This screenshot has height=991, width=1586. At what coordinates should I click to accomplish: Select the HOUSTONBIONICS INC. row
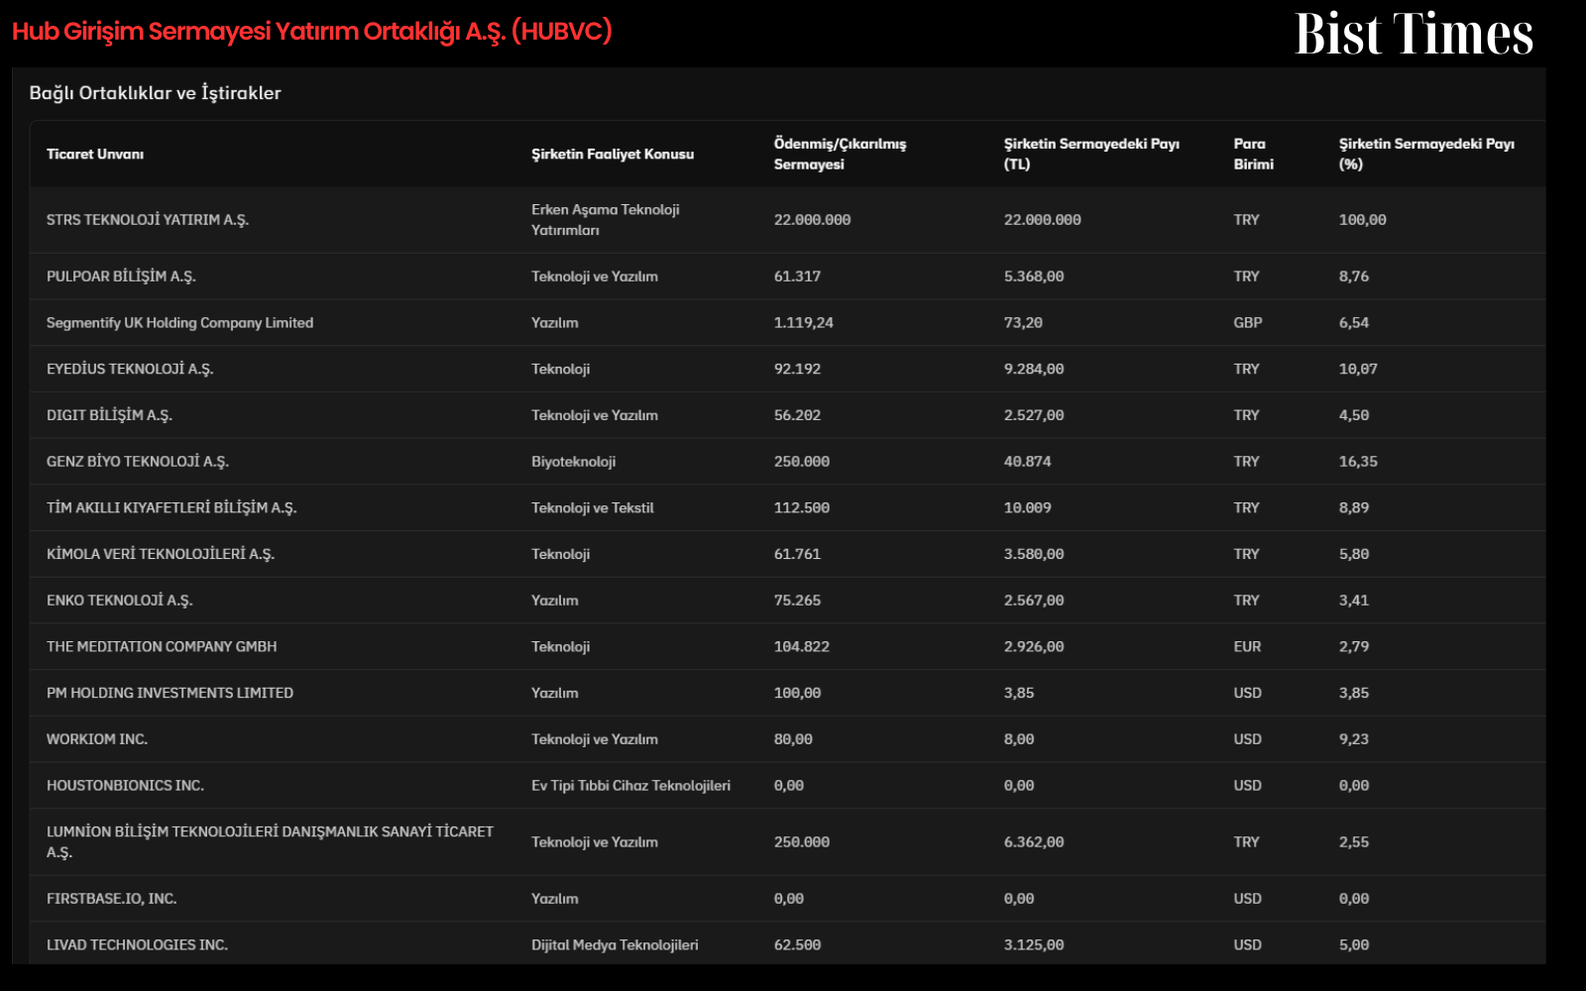(x=788, y=785)
